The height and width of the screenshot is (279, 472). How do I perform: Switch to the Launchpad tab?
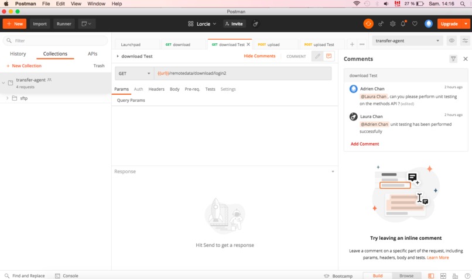(x=131, y=44)
